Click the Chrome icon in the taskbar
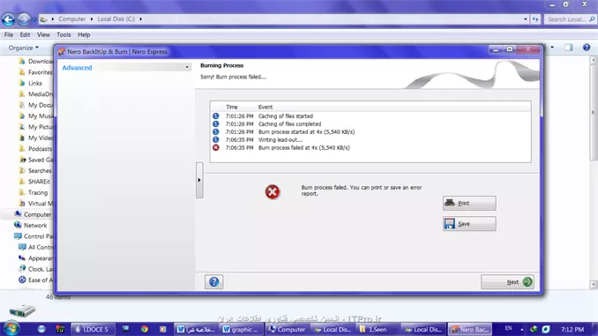 click(x=144, y=329)
